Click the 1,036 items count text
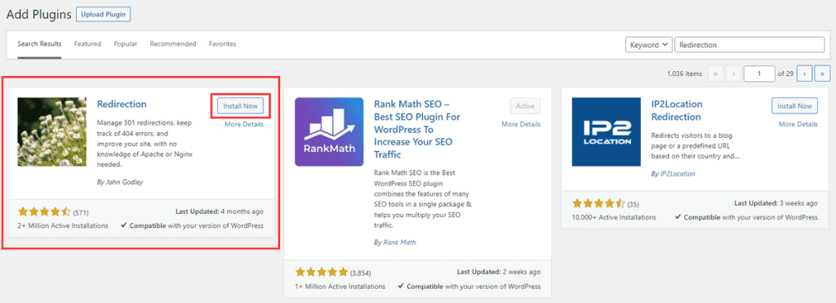The height and width of the screenshot is (303, 836). coord(685,74)
